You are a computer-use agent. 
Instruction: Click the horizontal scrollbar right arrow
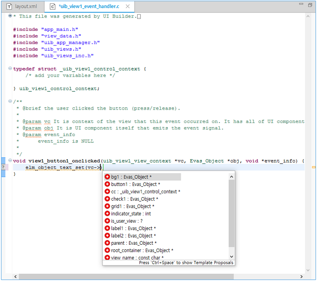(x=302, y=276)
